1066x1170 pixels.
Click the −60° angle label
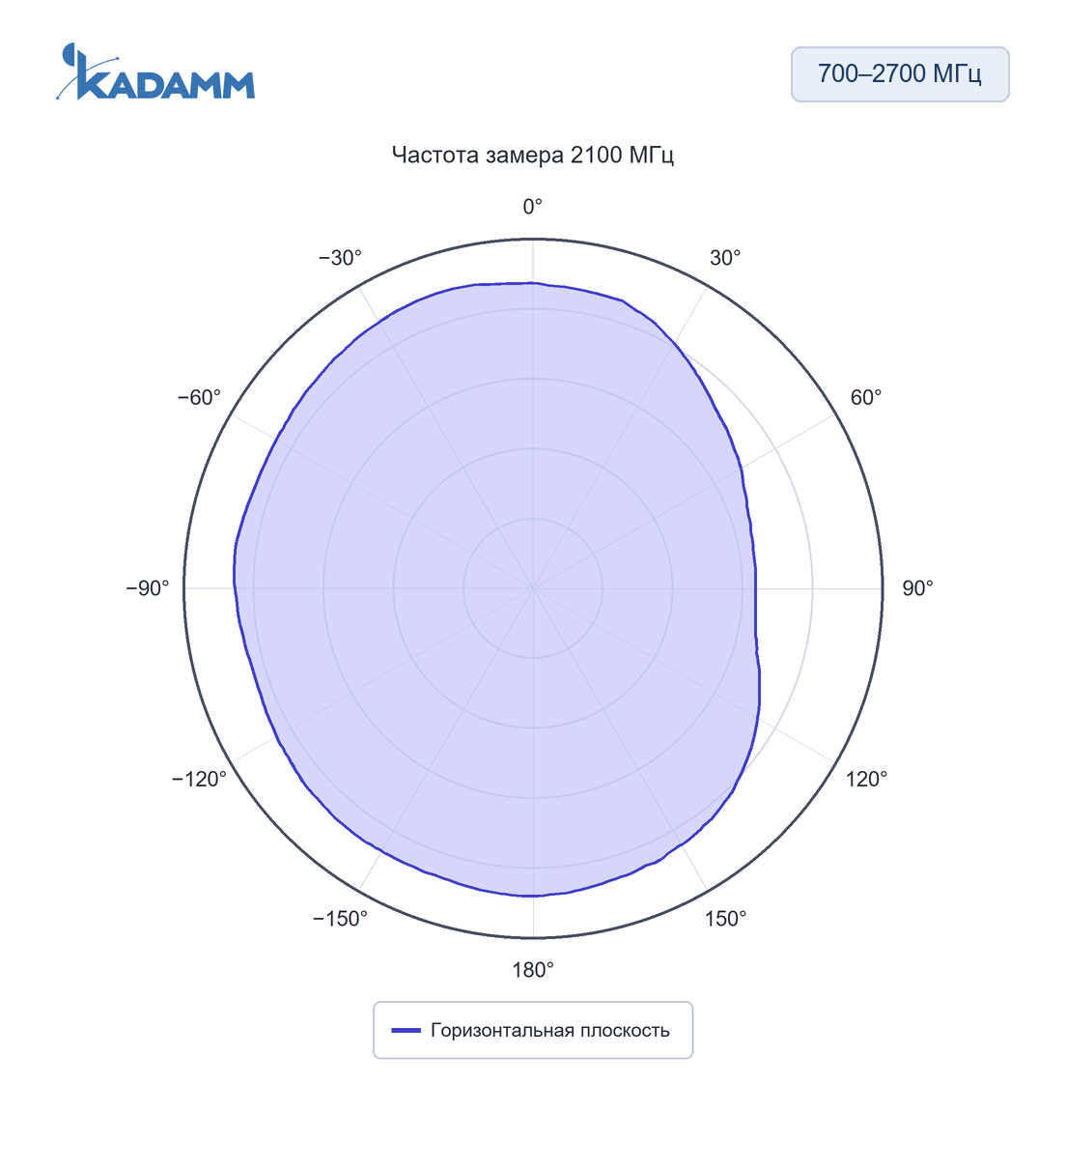coord(199,398)
